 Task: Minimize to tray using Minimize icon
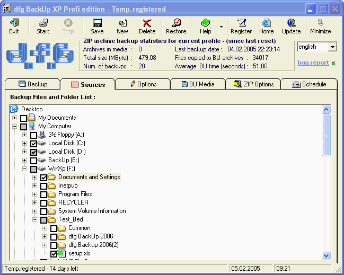tap(321, 23)
